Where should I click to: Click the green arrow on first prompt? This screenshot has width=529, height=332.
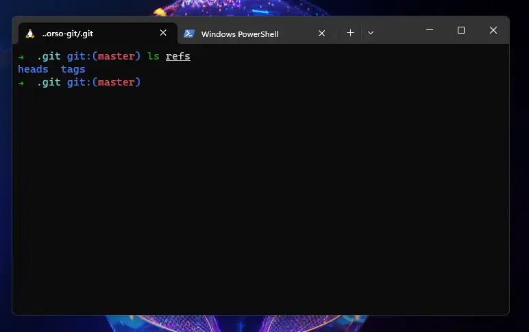pyautogui.click(x=21, y=57)
